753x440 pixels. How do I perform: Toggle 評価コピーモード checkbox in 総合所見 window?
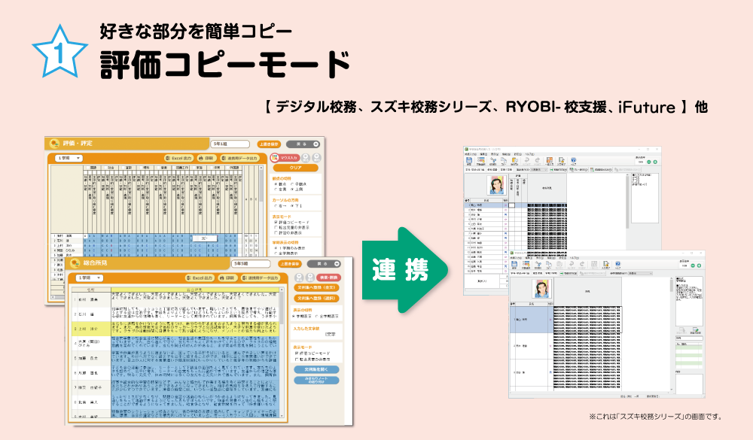coord(296,354)
